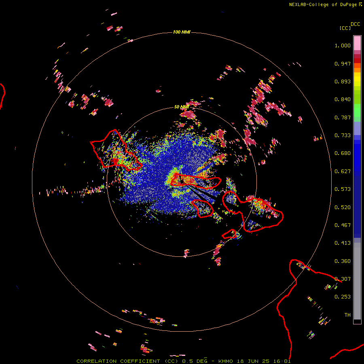The width and height of the screenshot is (364, 364).
Task: Click the 0.680 legend value
Action: [343, 153]
